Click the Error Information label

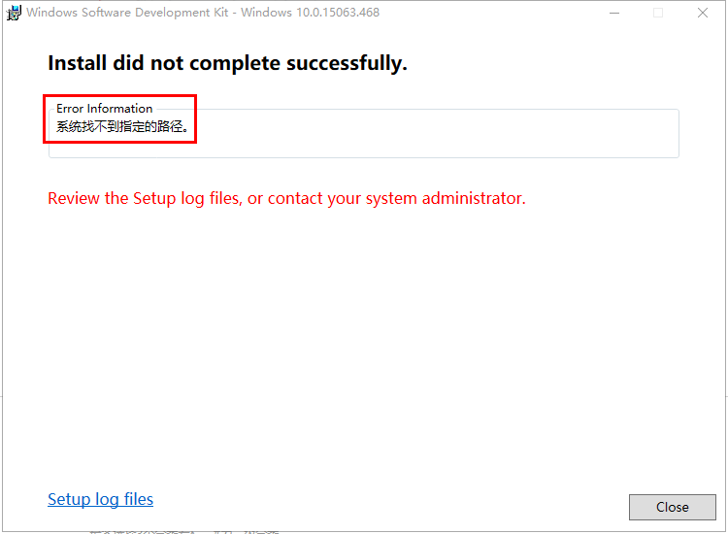coord(104,109)
